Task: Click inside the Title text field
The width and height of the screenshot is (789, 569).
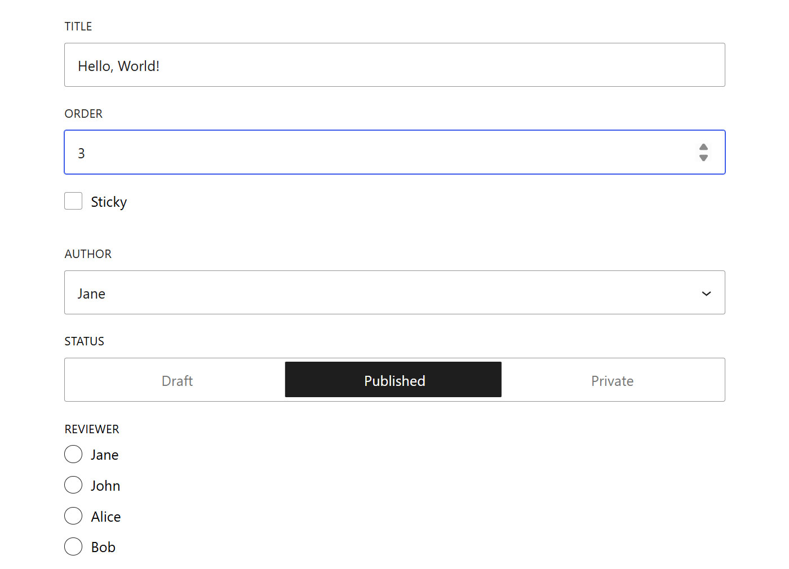Action: (394, 65)
